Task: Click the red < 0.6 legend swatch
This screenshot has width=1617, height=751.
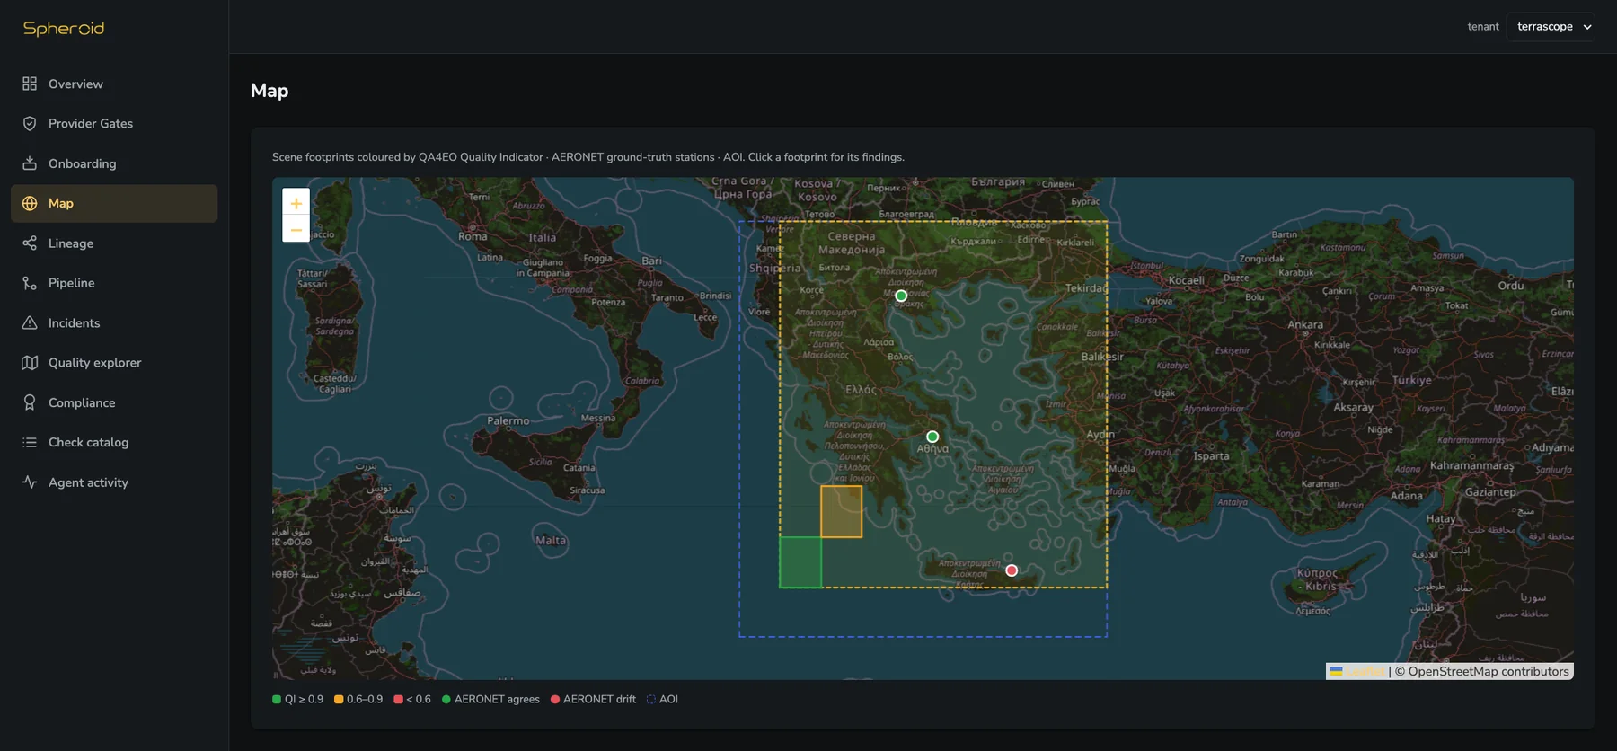Action: [x=398, y=699]
